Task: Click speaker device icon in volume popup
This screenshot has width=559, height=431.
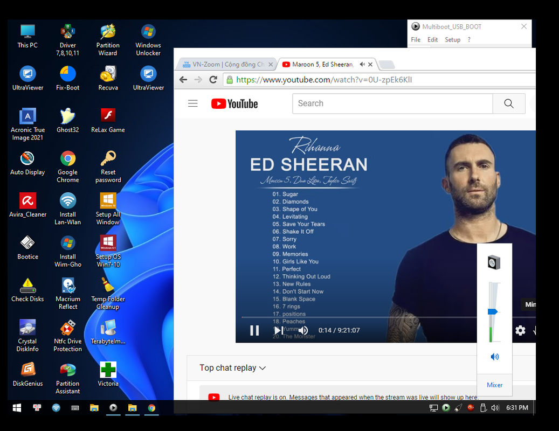Action: [x=494, y=262]
